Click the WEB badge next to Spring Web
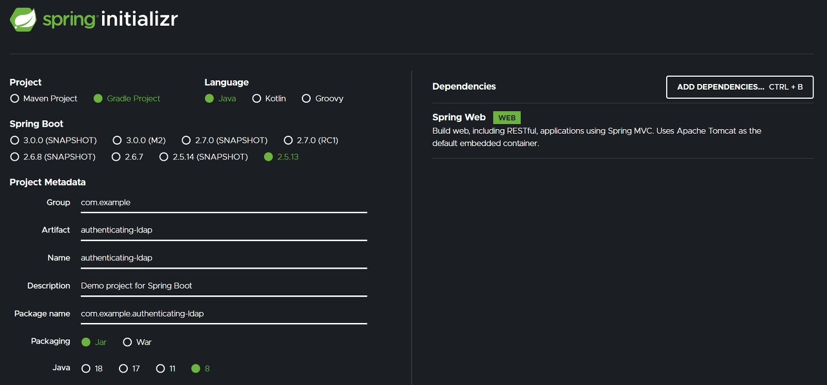The width and height of the screenshot is (827, 385). point(507,118)
